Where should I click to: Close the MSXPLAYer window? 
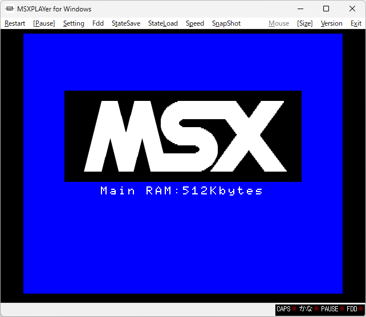pos(352,9)
